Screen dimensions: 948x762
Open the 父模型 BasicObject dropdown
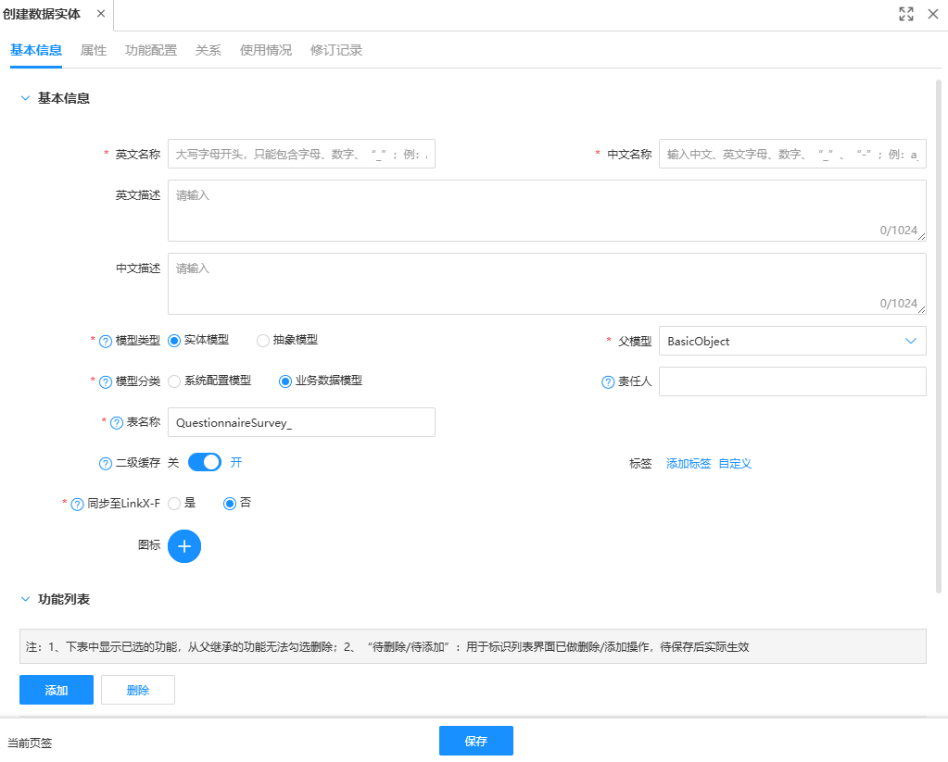pyautogui.click(x=792, y=341)
